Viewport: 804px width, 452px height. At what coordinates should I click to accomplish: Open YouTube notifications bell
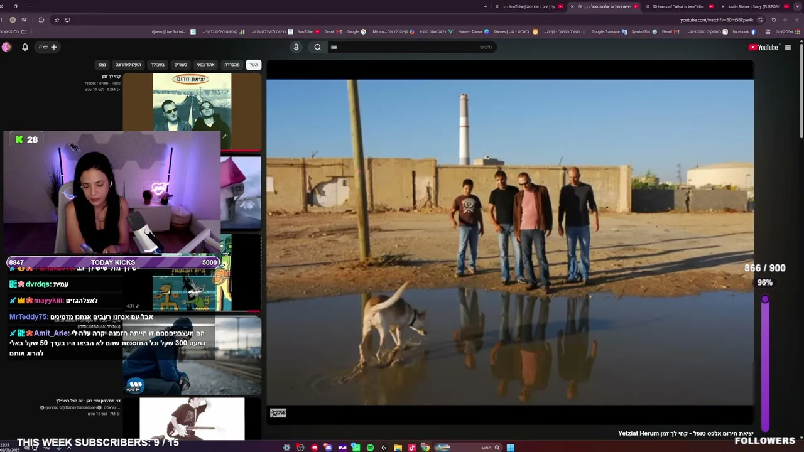point(25,47)
